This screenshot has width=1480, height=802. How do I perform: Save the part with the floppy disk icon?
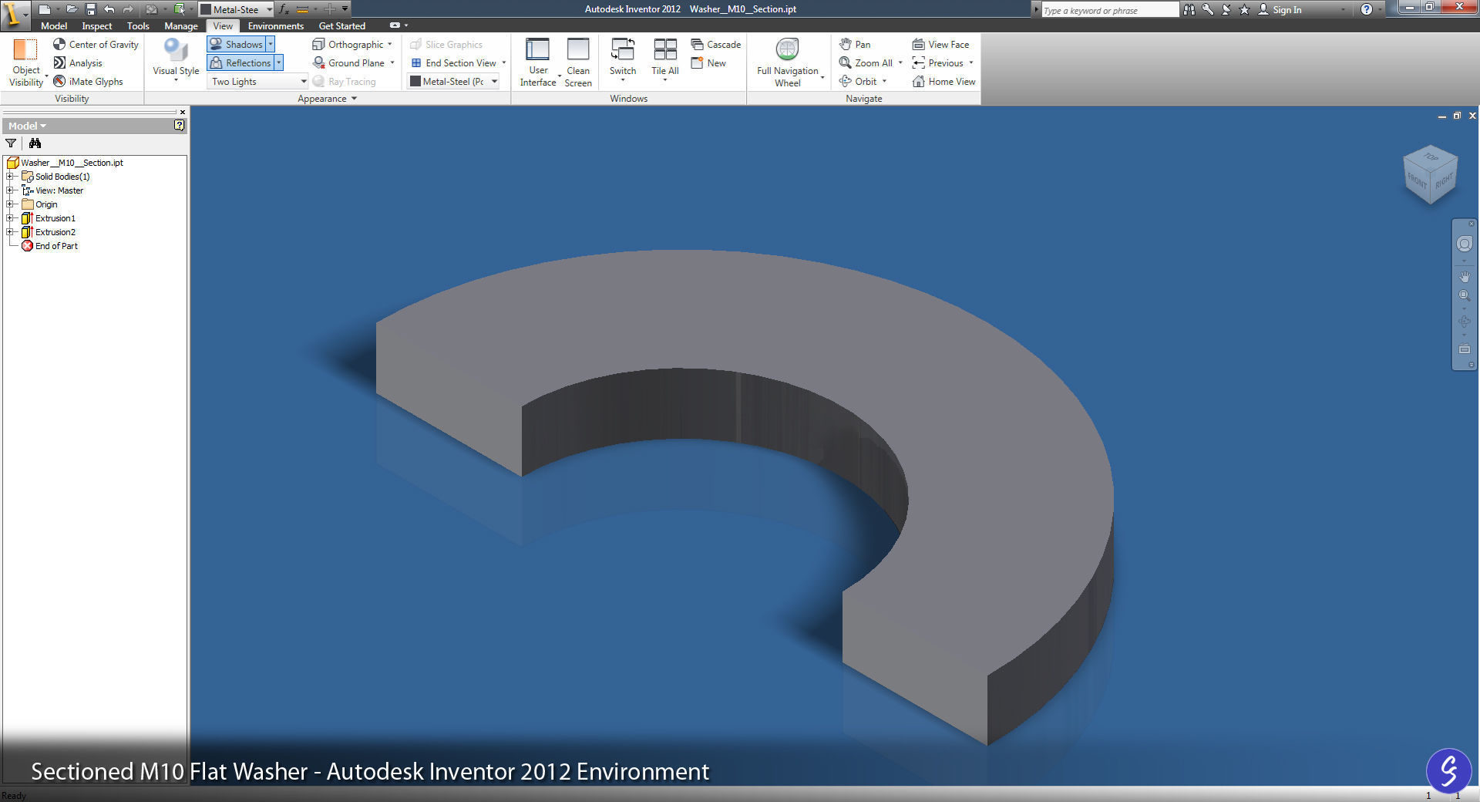90,9
